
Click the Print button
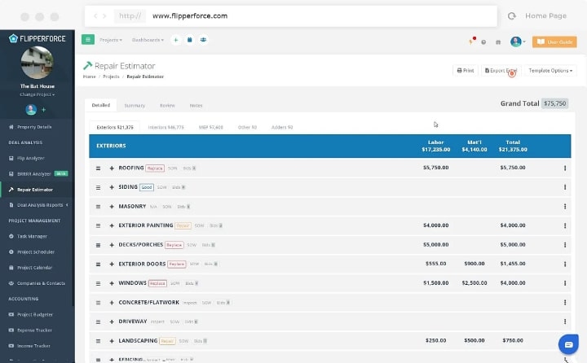click(466, 70)
